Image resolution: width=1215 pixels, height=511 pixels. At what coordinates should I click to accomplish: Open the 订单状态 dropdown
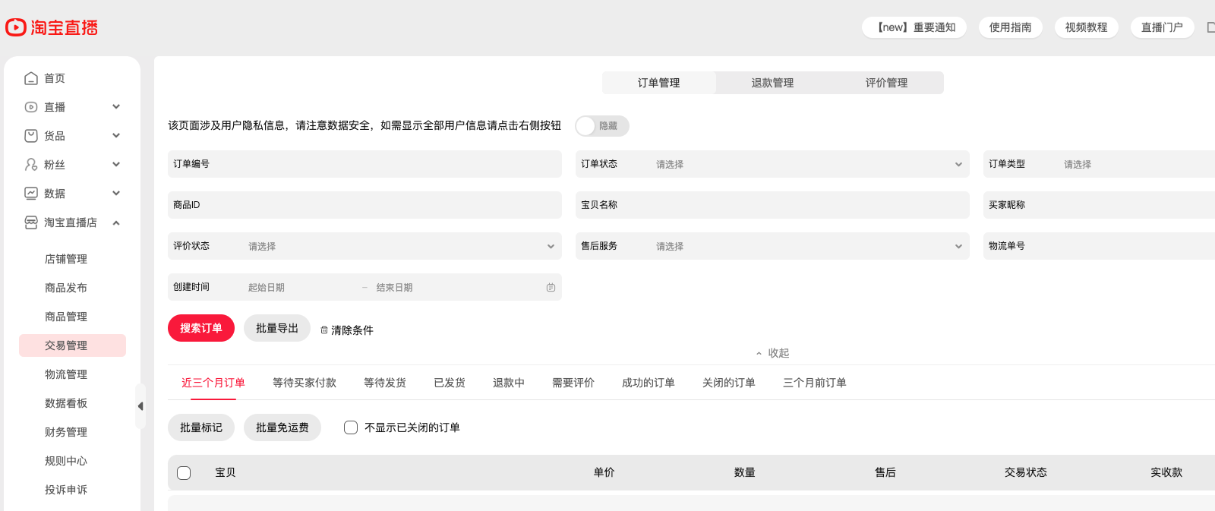click(x=772, y=164)
